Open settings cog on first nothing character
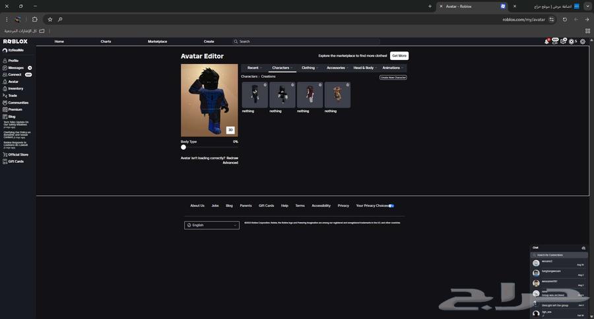 coord(265,85)
